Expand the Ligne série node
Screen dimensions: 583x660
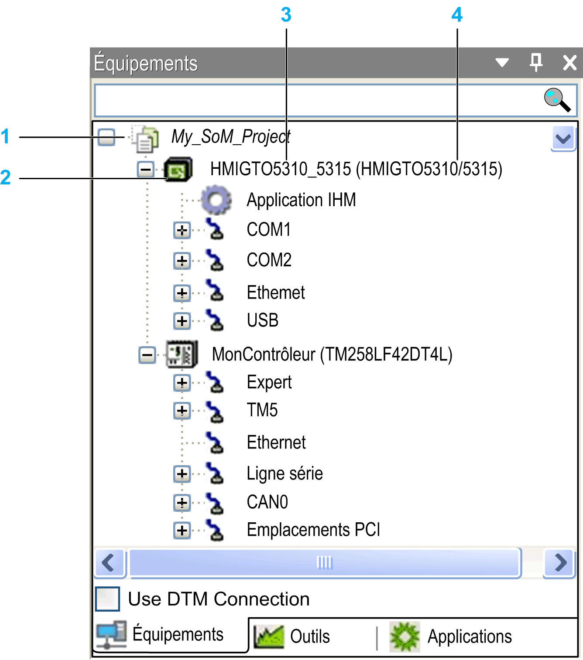182,474
